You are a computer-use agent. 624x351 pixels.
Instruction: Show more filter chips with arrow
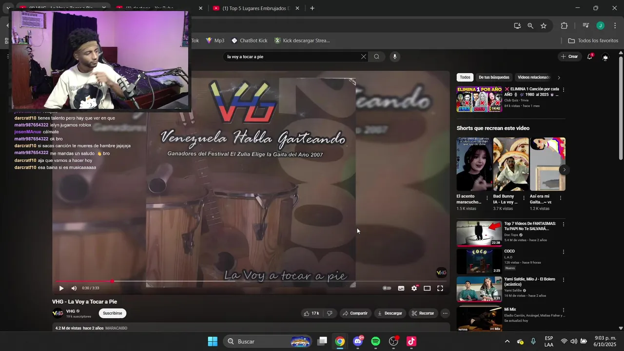coord(559,77)
